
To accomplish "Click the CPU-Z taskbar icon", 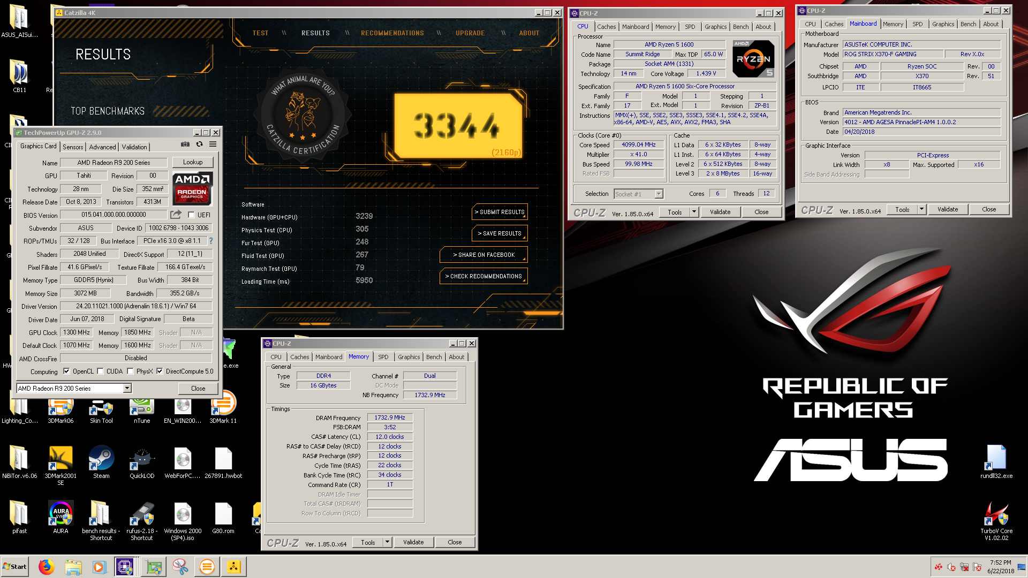I will pyautogui.click(x=125, y=567).
